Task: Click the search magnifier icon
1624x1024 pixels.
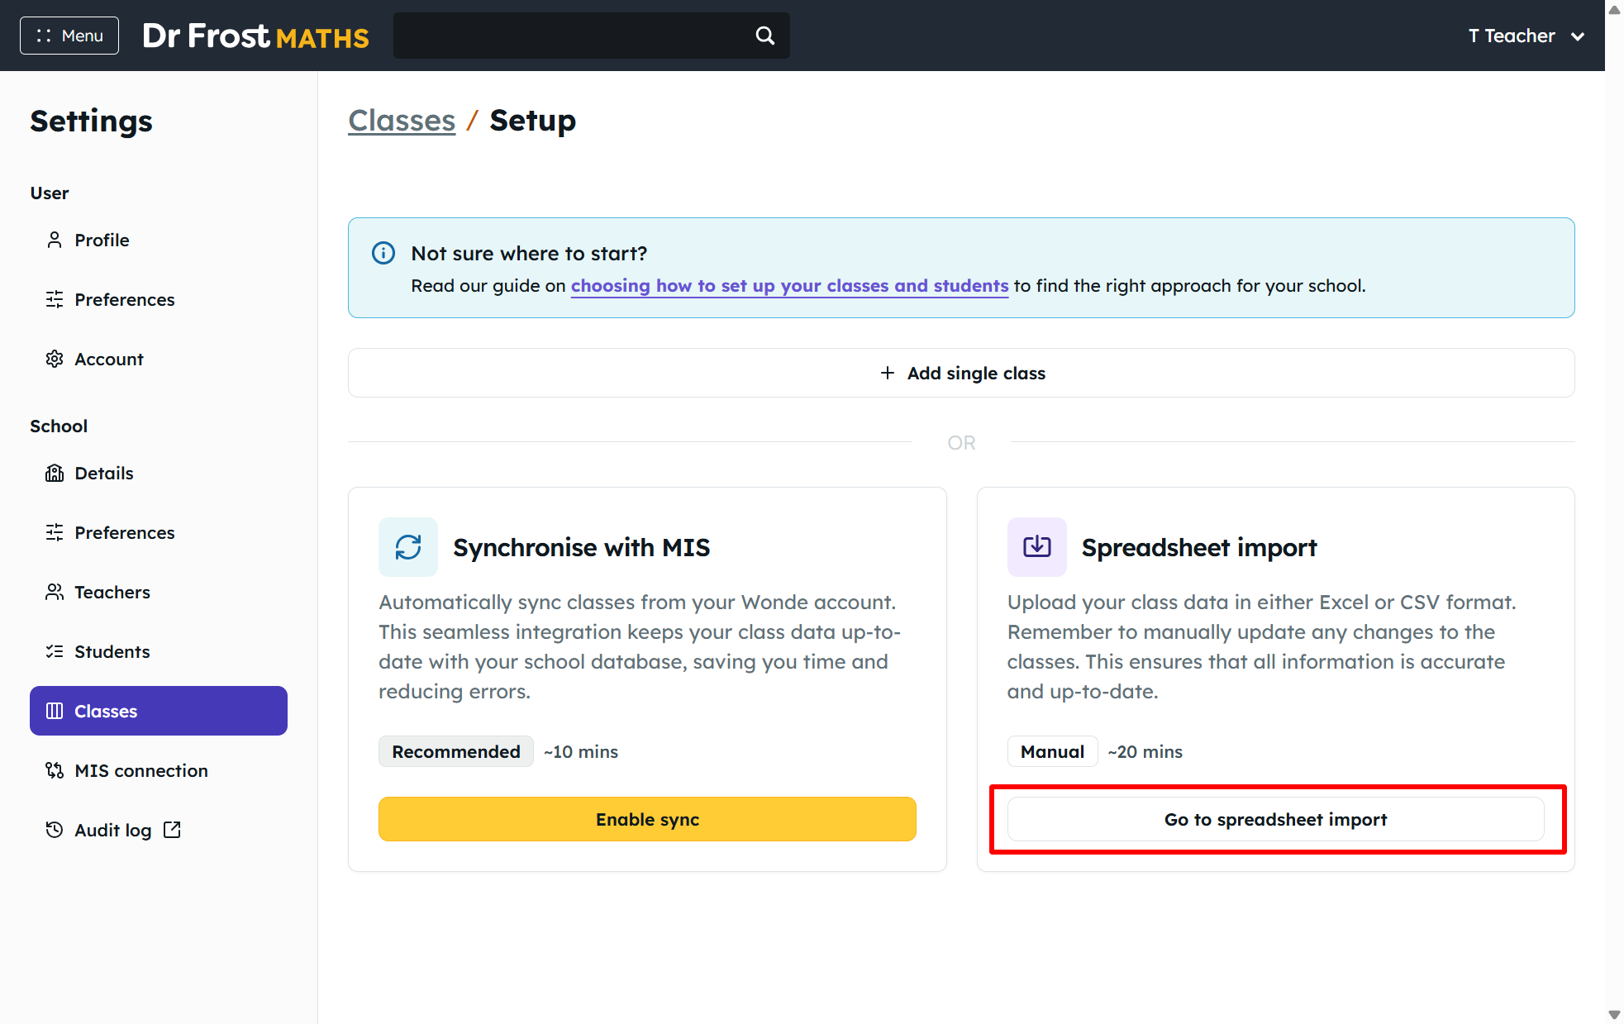Action: pyautogui.click(x=765, y=36)
